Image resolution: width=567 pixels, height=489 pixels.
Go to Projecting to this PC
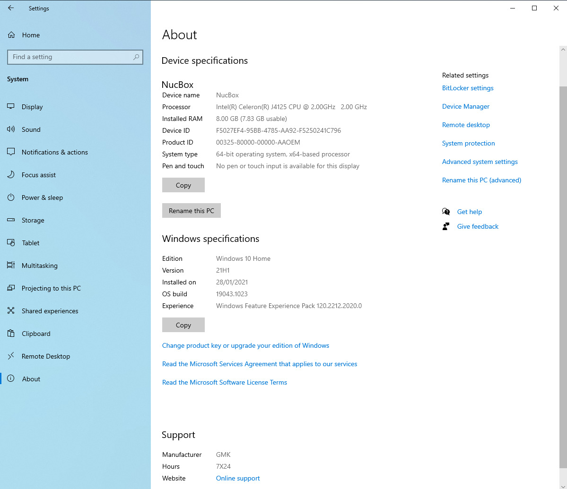coord(75,289)
